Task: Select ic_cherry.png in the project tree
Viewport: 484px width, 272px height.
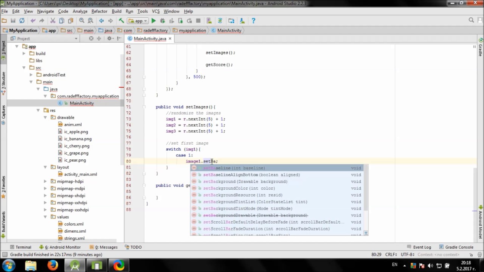Action: [x=77, y=146]
